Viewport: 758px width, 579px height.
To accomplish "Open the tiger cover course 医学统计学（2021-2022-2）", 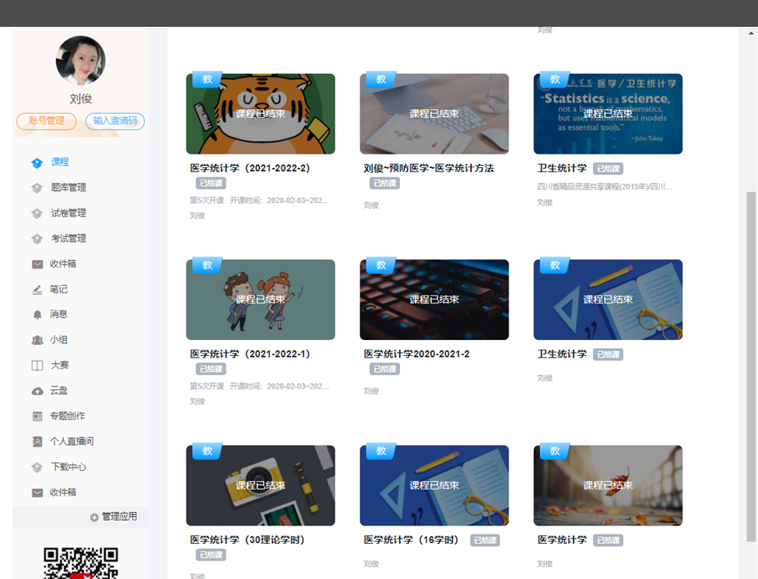I will point(260,114).
